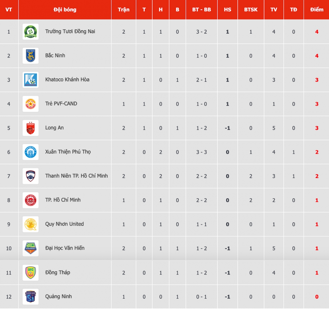329x310 pixels.
Task: Select the Quảng Ninh club crest
Action: point(30,297)
